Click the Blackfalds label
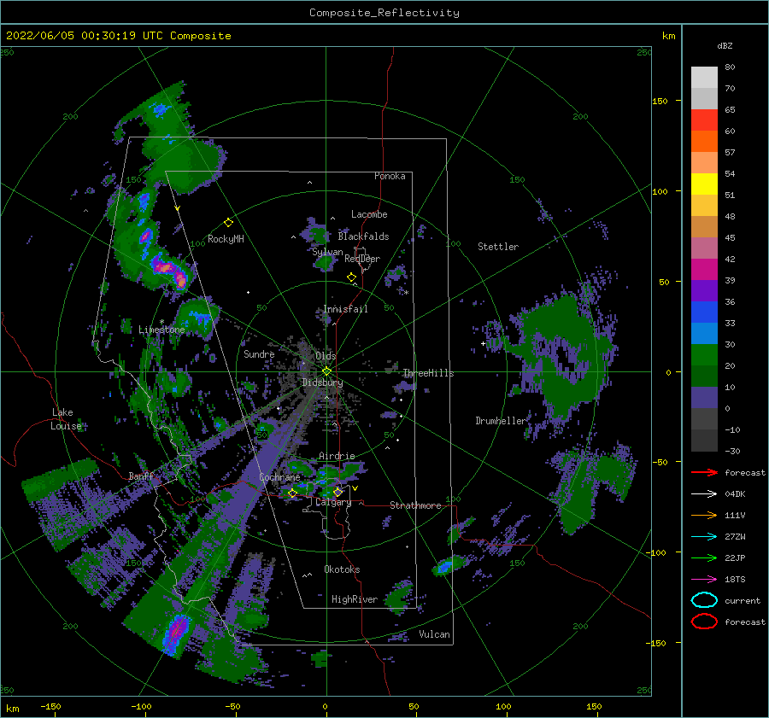This screenshot has height=718, width=769. 363,236
